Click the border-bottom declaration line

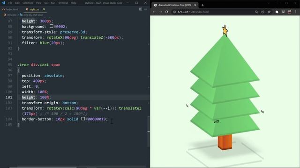65,119
